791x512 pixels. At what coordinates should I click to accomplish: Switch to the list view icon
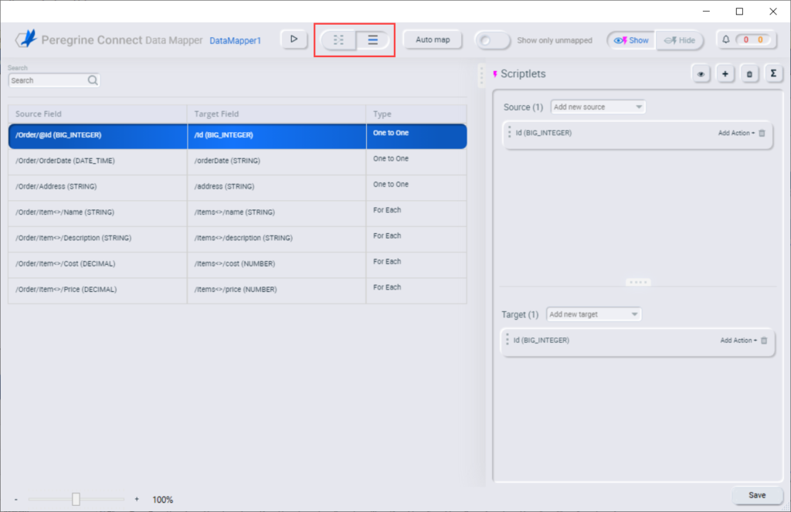tap(373, 40)
